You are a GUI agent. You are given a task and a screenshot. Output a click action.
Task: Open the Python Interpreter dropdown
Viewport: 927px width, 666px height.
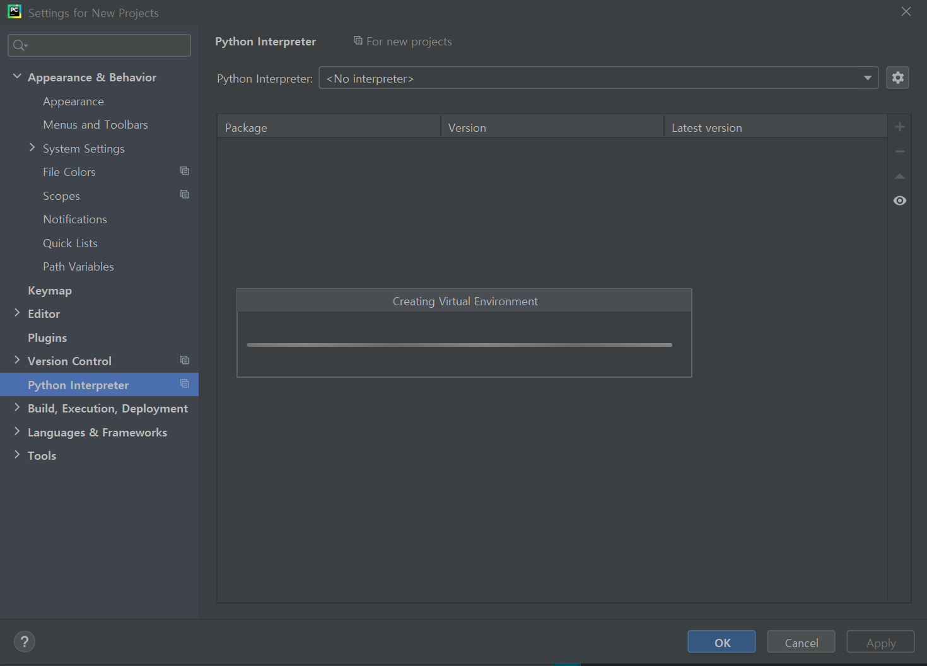coord(598,78)
